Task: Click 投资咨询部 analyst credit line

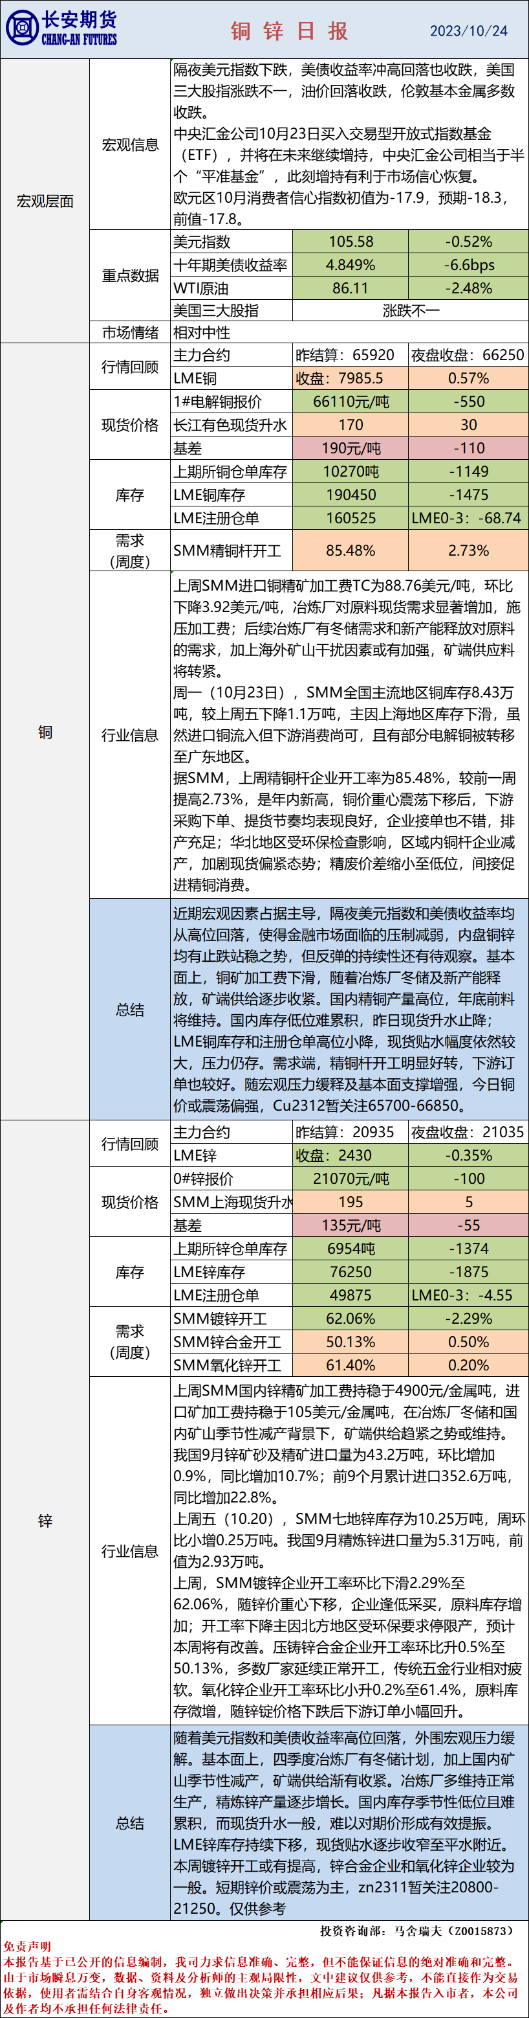Action: 416,1931
